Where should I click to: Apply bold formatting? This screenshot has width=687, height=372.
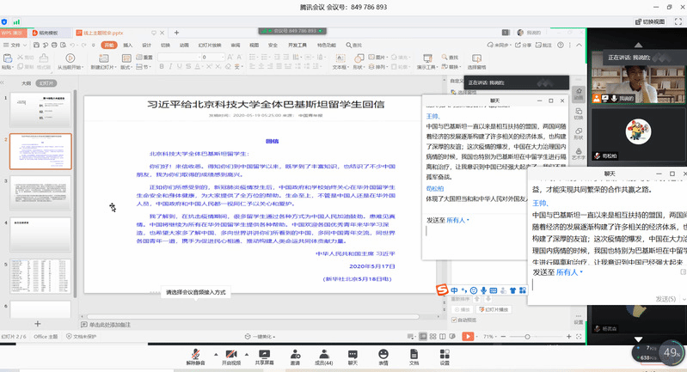click(162, 66)
